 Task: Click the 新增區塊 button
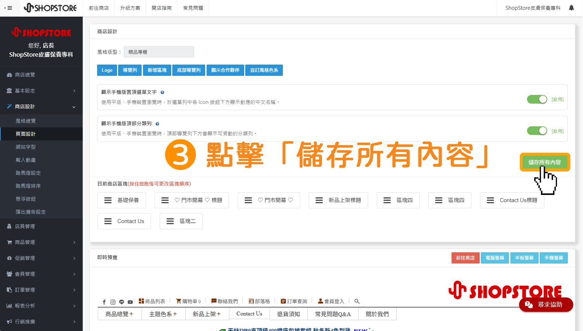pyautogui.click(x=157, y=70)
